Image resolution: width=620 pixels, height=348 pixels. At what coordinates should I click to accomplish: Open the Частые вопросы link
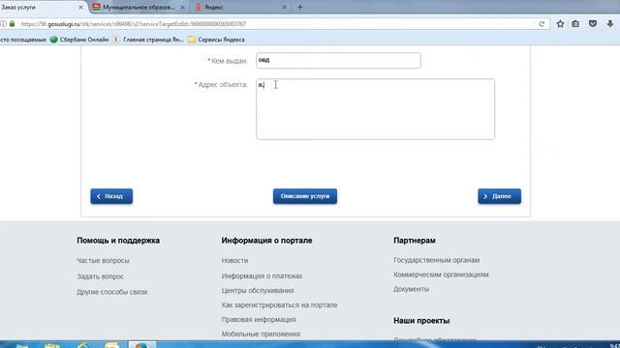(103, 260)
